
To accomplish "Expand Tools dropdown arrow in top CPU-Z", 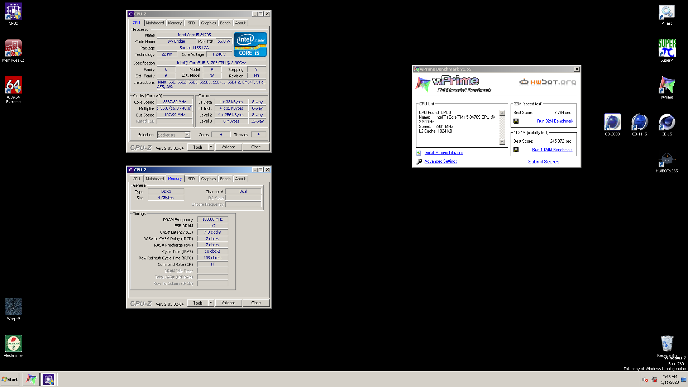I will pos(211,147).
